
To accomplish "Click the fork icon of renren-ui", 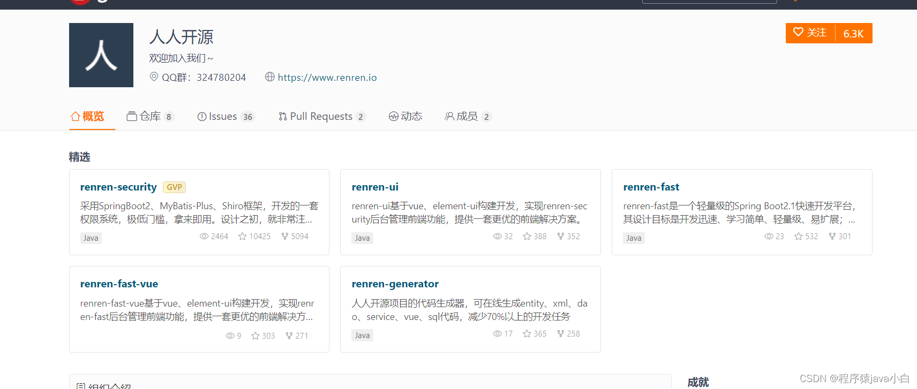I will tap(561, 236).
